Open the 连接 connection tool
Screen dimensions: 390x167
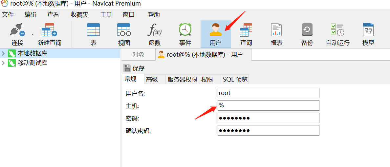17,34
